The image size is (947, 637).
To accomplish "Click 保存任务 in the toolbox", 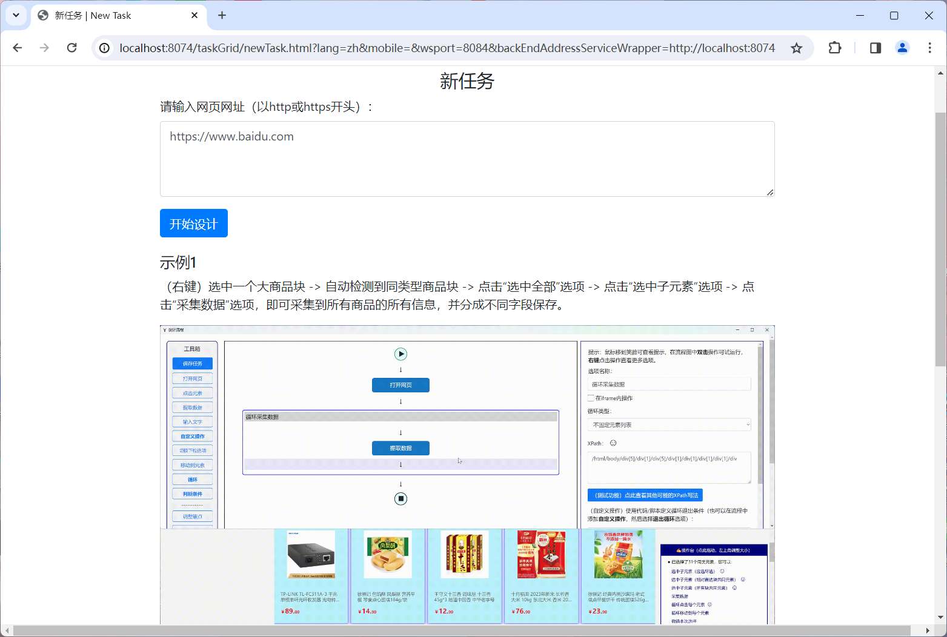I will (192, 363).
